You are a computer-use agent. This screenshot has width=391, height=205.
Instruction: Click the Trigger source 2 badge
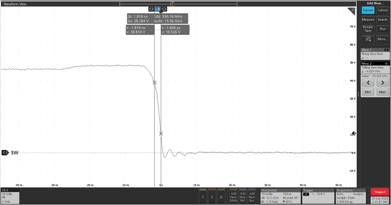pyautogui.click(x=306, y=194)
